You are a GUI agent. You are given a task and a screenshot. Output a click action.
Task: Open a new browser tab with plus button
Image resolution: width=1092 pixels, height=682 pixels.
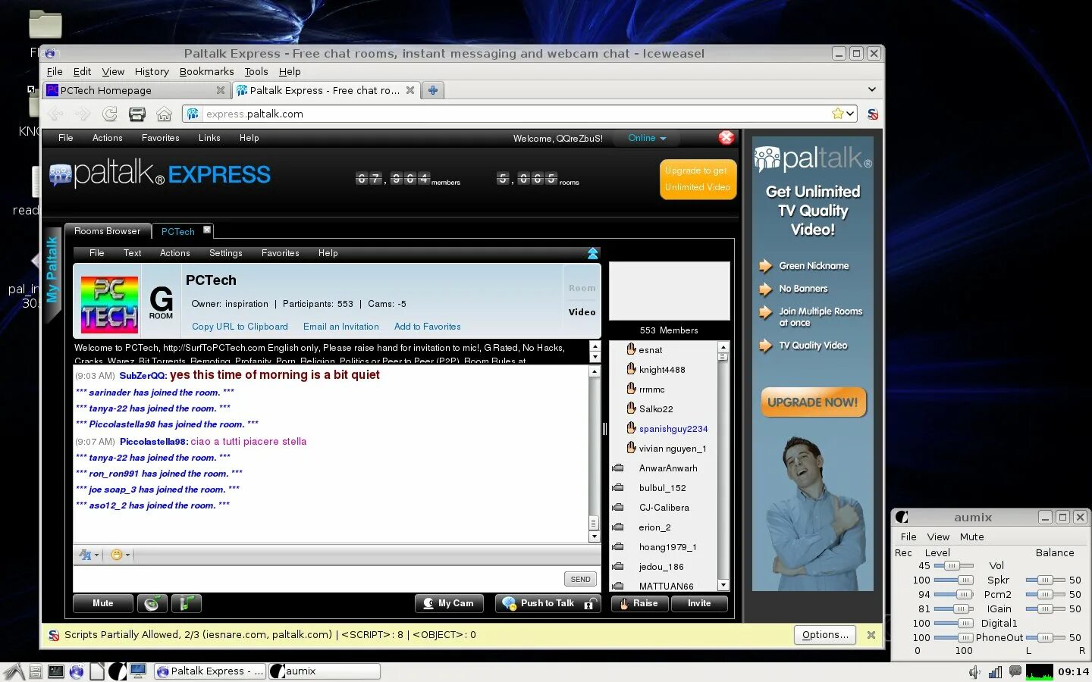click(x=433, y=90)
